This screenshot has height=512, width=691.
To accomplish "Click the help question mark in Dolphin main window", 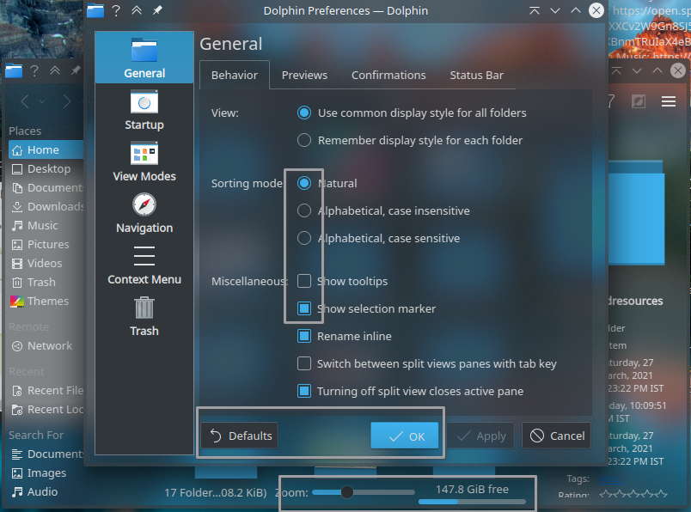I will tap(34, 70).
